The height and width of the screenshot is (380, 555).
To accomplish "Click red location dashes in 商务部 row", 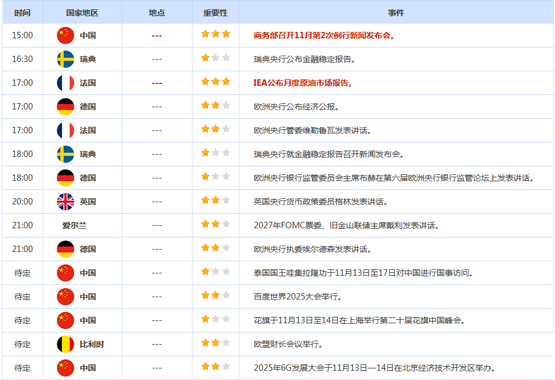I will [157, 36].
